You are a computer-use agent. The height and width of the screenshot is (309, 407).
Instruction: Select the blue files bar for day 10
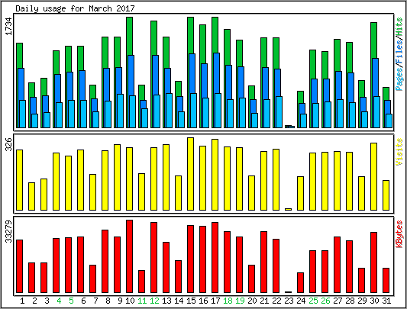(x=132, y=76)
